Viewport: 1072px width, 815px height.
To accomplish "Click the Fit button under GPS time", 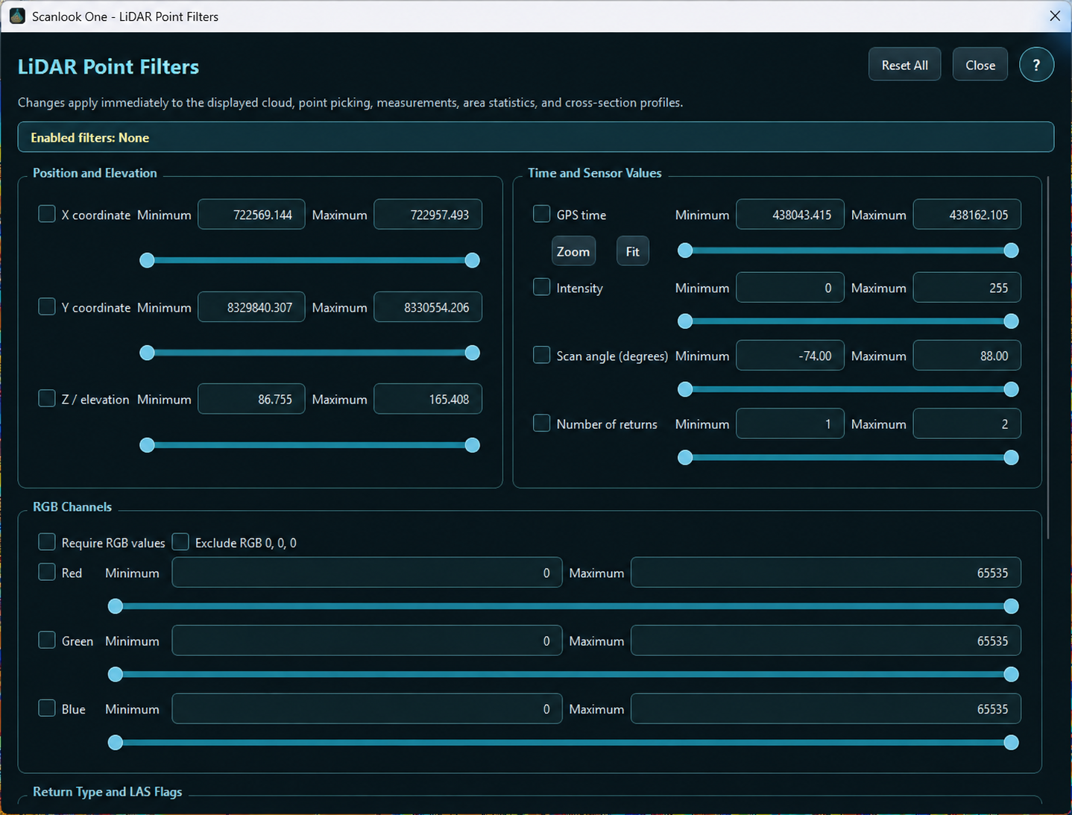I will [632, 251].
